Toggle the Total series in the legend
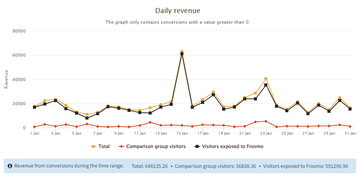This screenshot has width=360, height=177. (x=103, y=146)
